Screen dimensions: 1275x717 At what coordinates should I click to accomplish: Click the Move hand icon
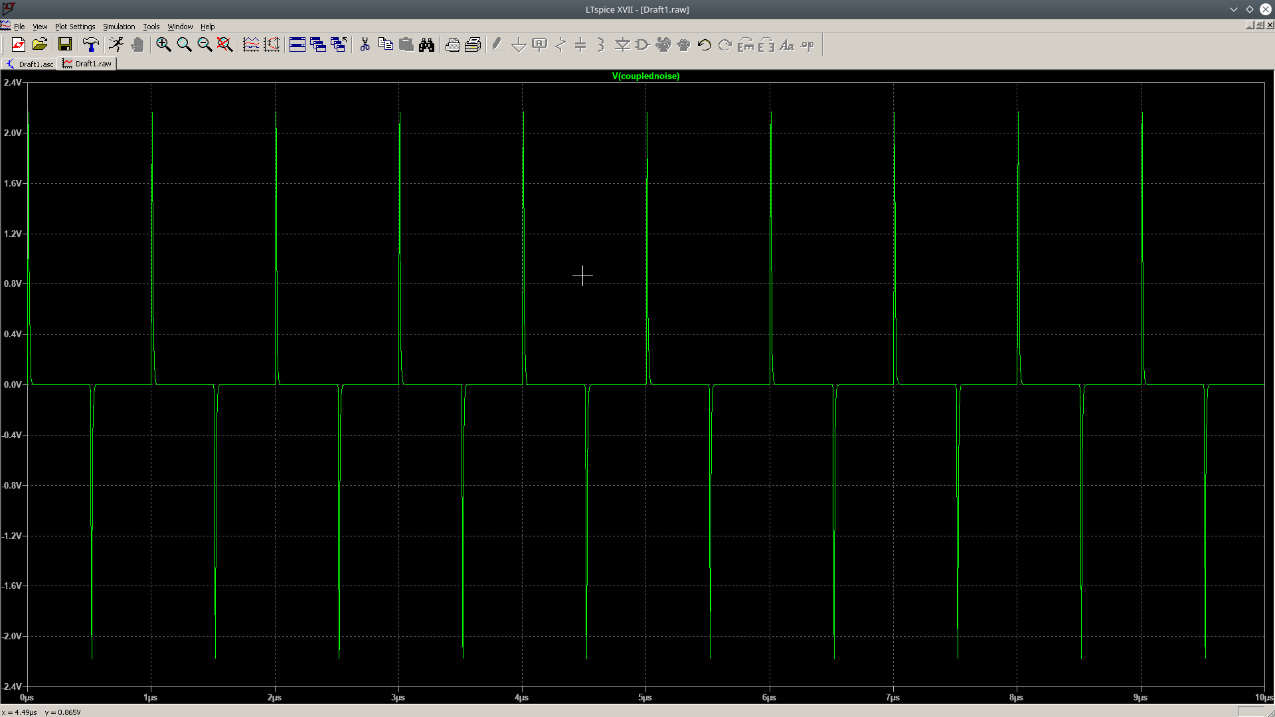coord(663,44)
